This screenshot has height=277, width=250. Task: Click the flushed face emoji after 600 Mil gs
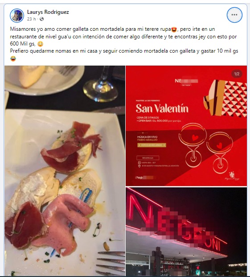point(41,44)
